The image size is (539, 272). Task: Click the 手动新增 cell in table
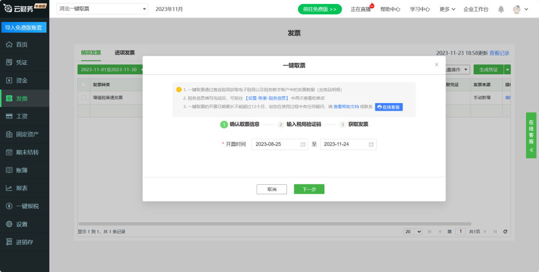[x=482, y=98]
